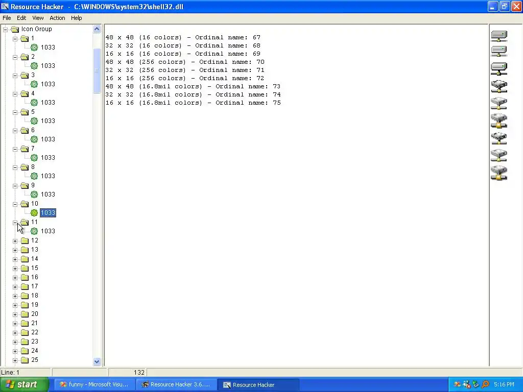The width and height of the screenshot is (523, 392).
Task: Click the line "Ordinal name: 67"
Action: (x=183, y=37)
